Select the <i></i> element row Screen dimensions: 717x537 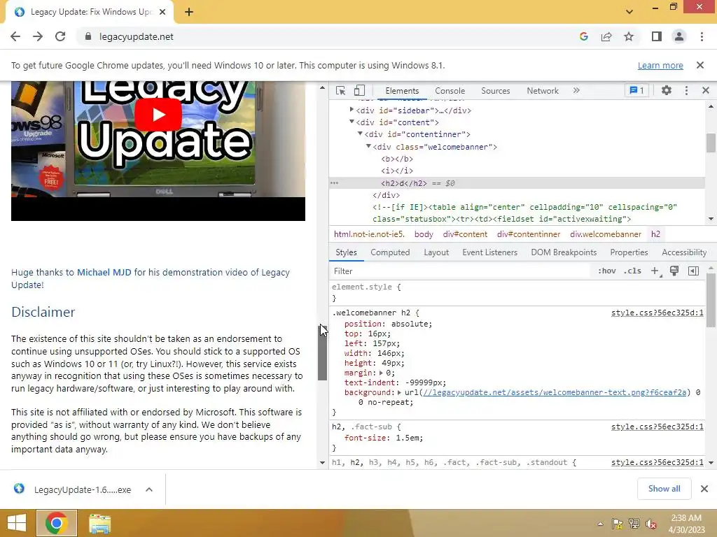[397, 171]
